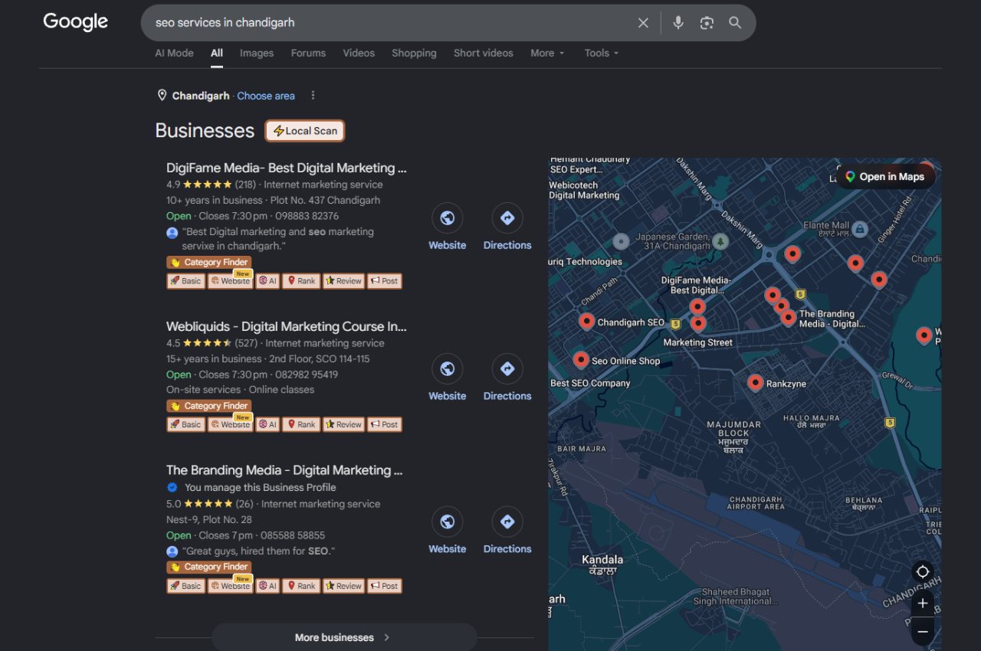Open DigiFame Media website globe icon
Image resolution: width=981 pixels, height=651 pixels.
[x=448, y=218]
